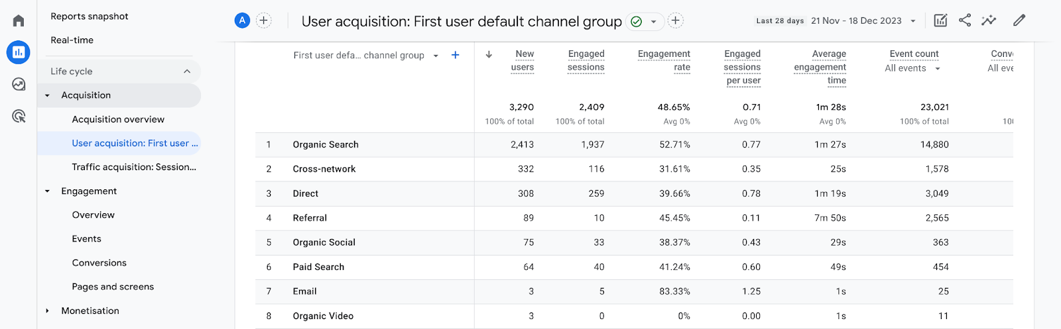Click Organic Social row label
Screen dimensions: 1061x329
(324, 243)
